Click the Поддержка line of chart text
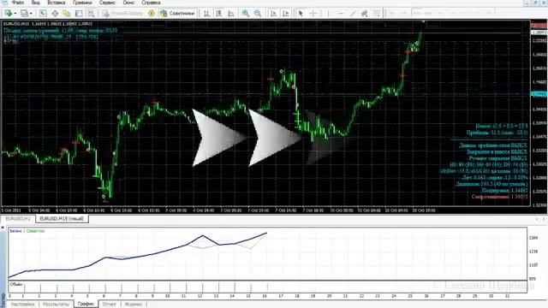This screenshot has width=548, height=308. (504, 191)
